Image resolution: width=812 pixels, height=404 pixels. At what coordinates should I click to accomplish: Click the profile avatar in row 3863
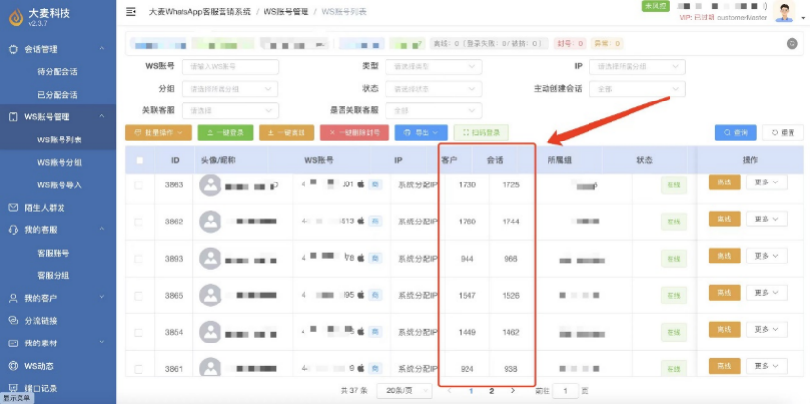click(x=210, y=184)
